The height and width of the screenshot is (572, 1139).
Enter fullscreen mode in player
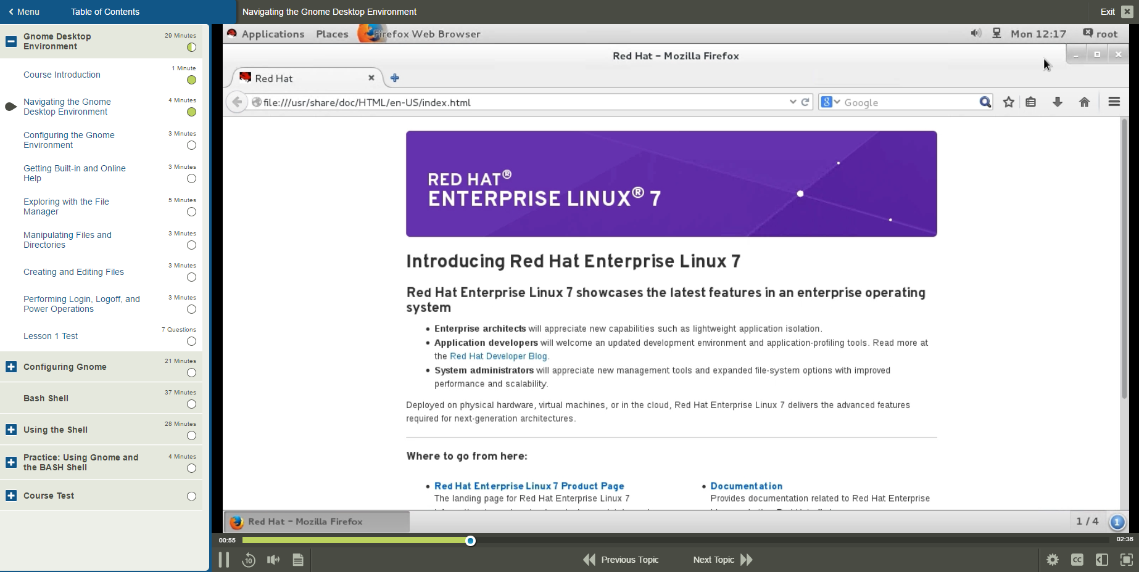[1126, 560]
